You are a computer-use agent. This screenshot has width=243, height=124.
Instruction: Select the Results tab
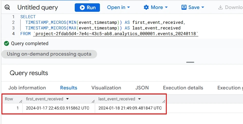click(69, 88)
